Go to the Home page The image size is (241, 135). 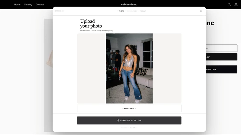[17, 4]
